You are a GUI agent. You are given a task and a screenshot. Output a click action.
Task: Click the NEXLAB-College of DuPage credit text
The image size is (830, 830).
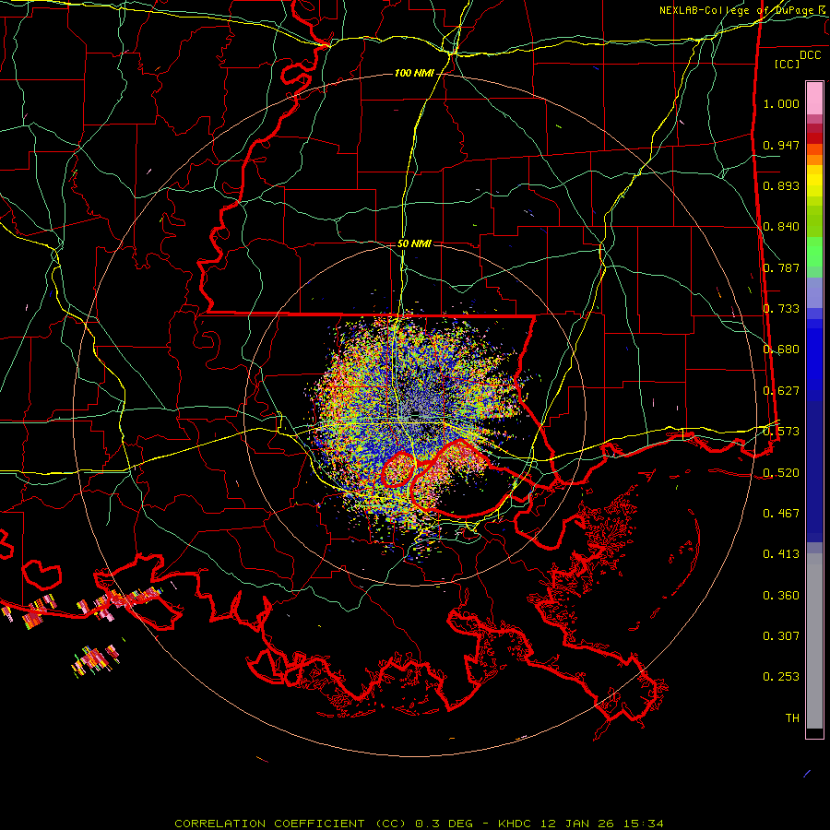(x=739, y=10)
